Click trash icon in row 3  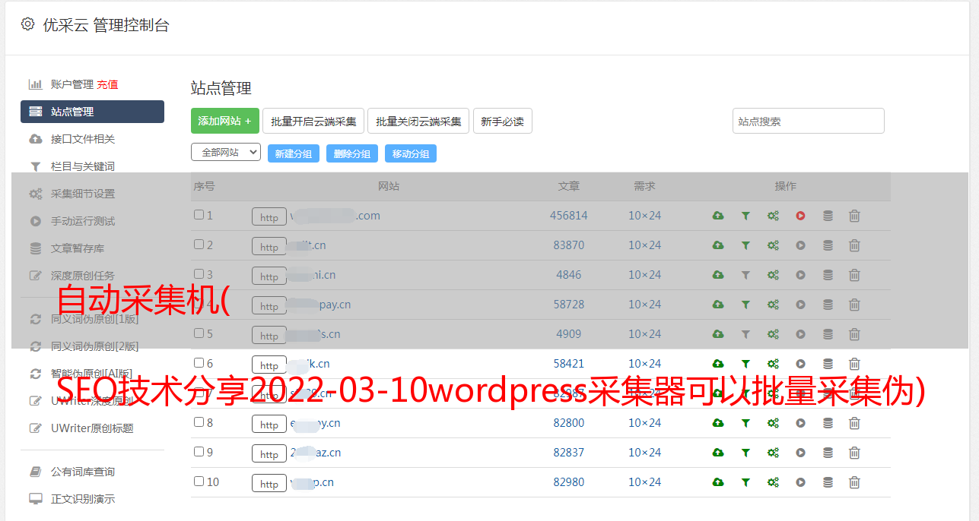coord(854,275)
